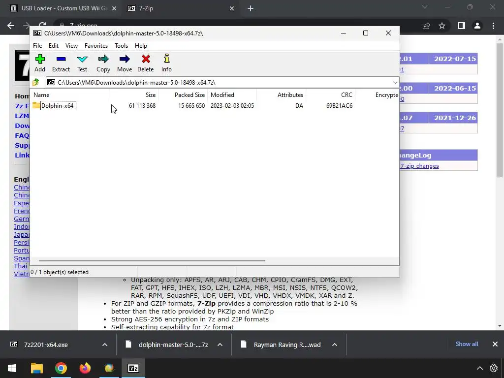Click the Extract toolbar icon
The image size is (504, 378).
point(61,63)
